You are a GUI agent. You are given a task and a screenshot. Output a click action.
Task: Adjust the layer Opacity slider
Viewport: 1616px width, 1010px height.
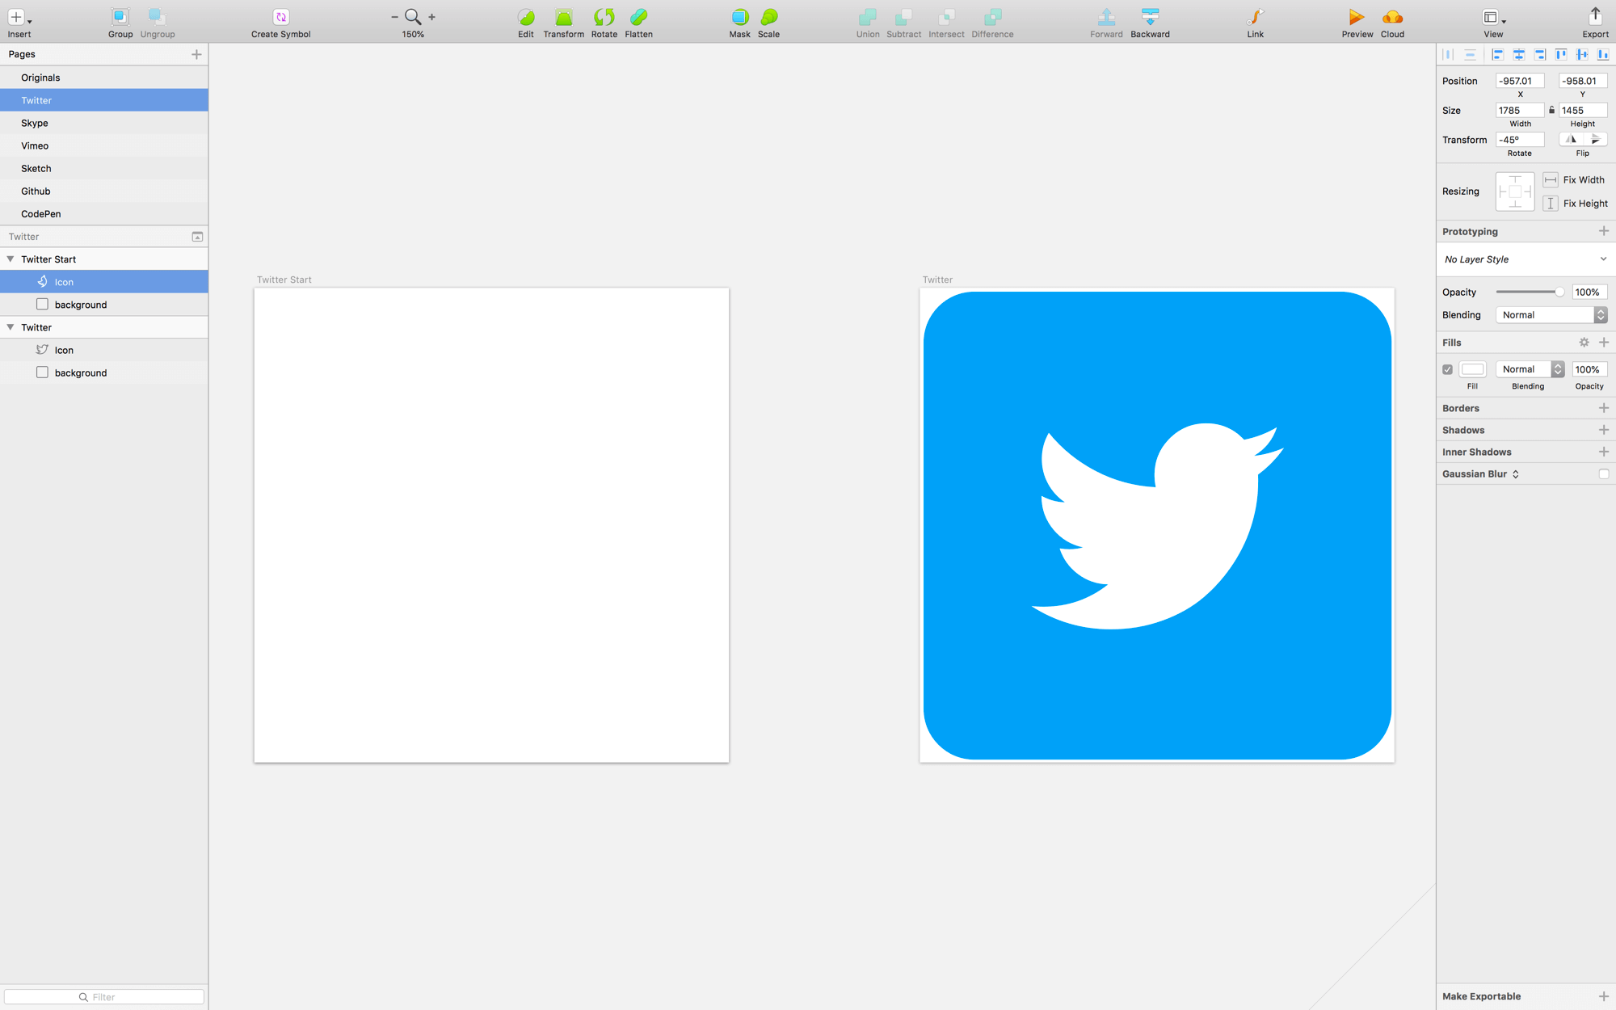(x=1530, y=292)
